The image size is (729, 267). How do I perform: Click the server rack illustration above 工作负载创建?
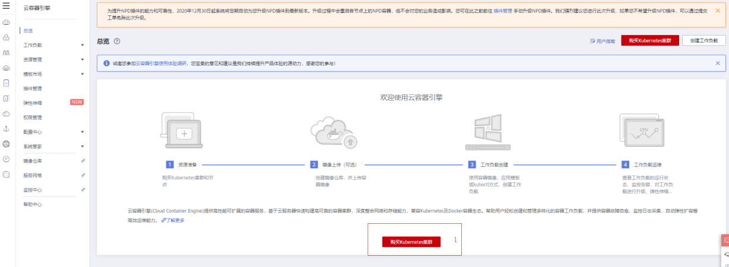pos(487,132)
